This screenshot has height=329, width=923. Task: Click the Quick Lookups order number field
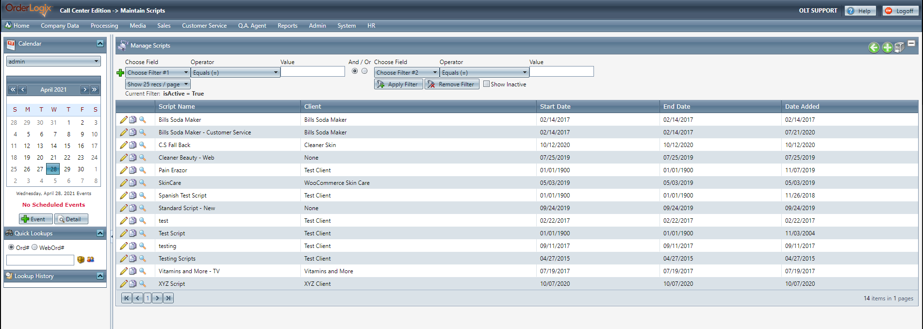coord(40,260)
